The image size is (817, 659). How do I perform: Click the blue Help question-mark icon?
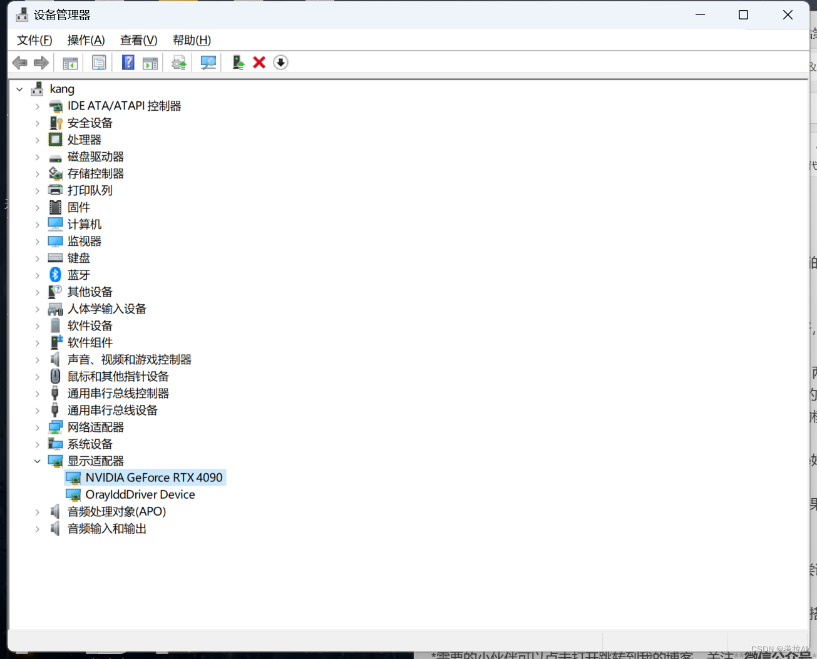[128, 63]
